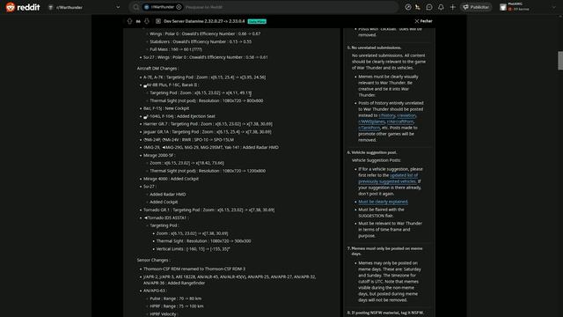Open the Reddit coins icon

418,7
